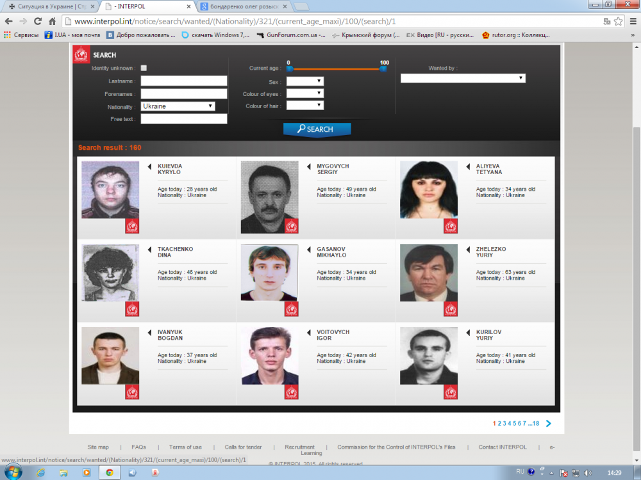Open Internet Explorer from the taskbar

coord(40,472)
